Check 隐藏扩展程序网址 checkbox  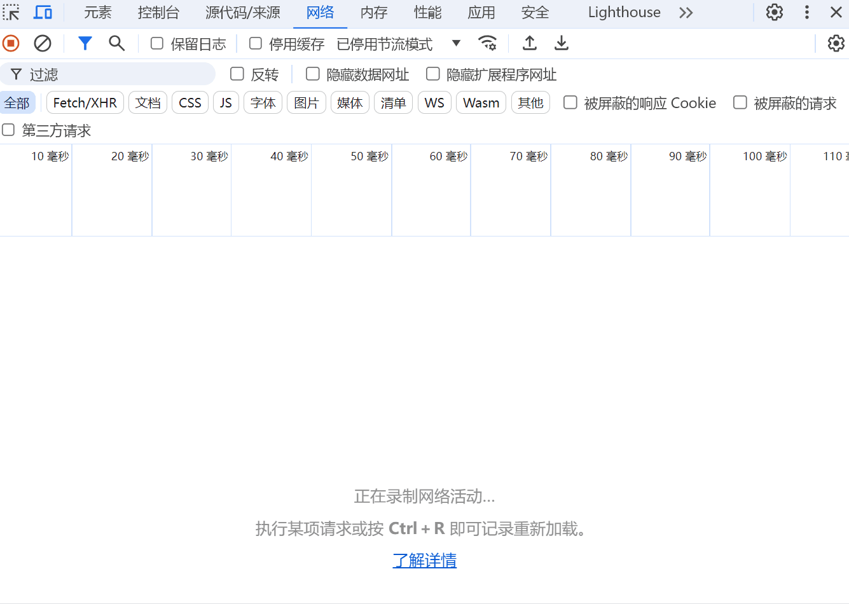coord(433,74)
